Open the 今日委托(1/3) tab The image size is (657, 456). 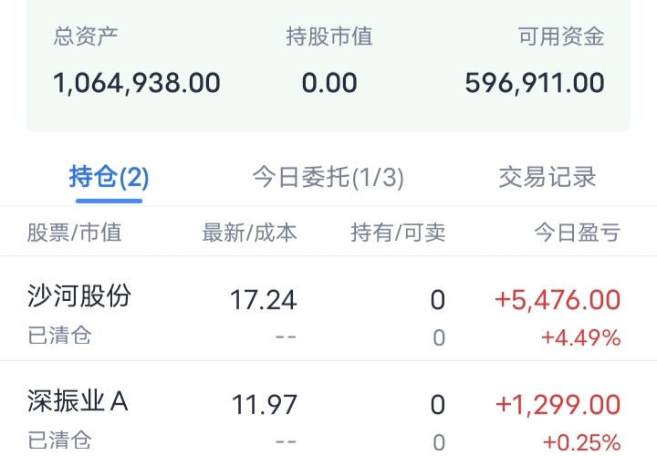pyautogui.click(x=328, y=177)
